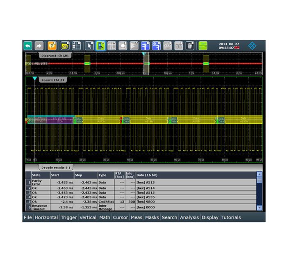Click the grayed histogram tool icon
Screen dimensions: 287x262
click(167, 46)
